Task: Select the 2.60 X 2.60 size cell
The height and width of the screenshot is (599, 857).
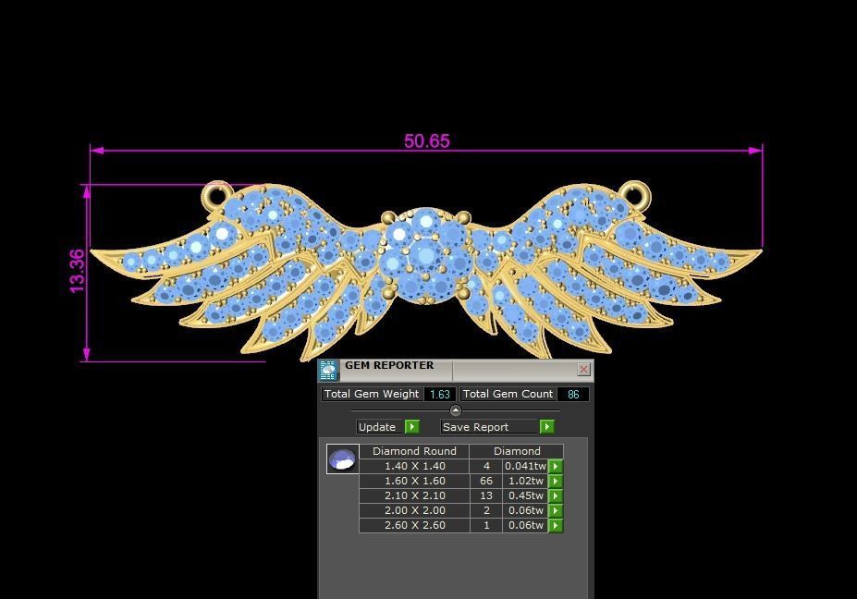Action: 414,525
